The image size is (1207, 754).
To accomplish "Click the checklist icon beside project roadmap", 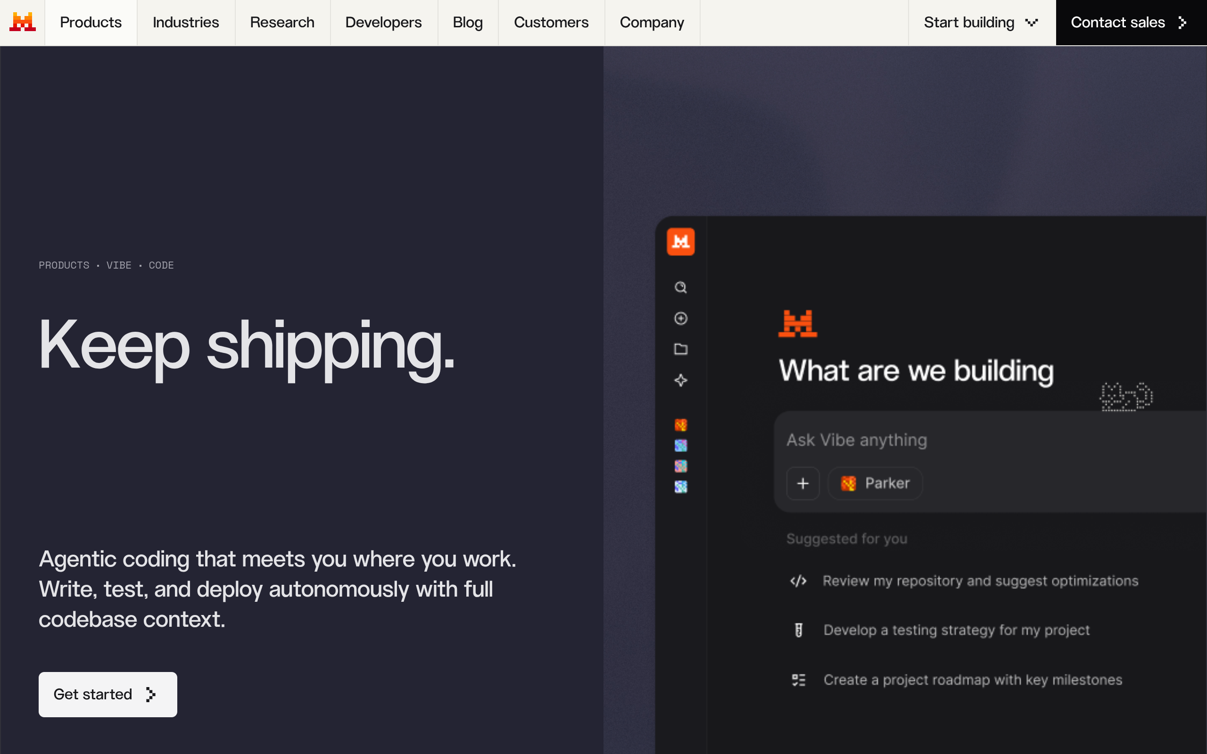I will click(x=799, y=680).
